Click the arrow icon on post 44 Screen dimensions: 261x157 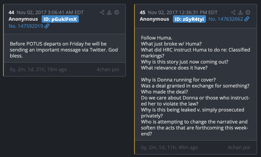(117, 13)
